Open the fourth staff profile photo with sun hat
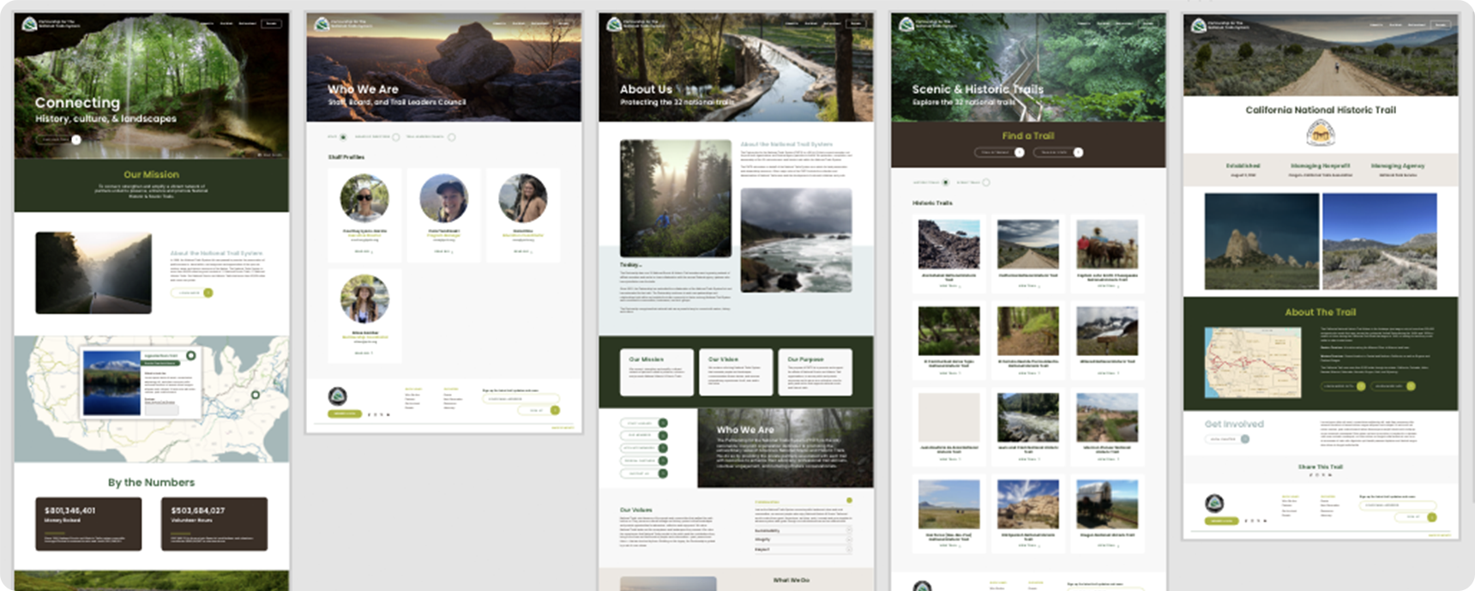 [x=364, y=299]
